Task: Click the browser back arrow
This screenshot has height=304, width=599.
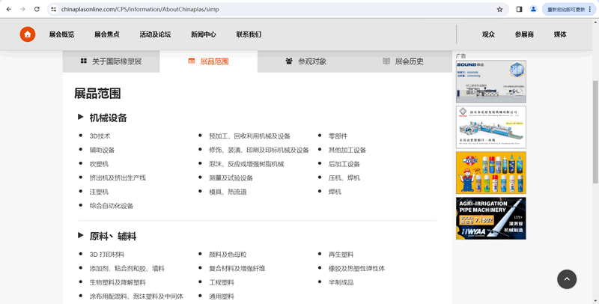Action: pyautogui.click(x=9, y=10)
